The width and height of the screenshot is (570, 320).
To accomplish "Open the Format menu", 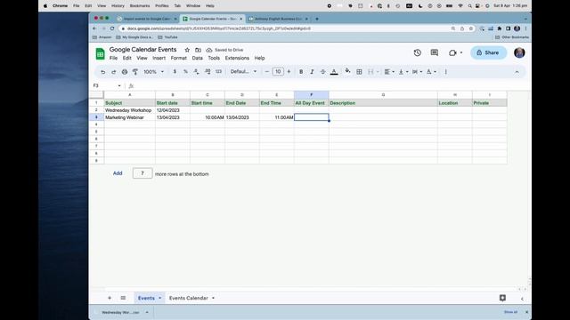I will coord(178,58).
